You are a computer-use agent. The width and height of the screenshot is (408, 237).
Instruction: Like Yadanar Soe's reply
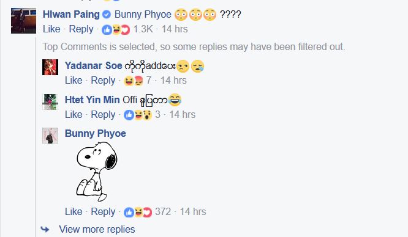pos(74,81)
